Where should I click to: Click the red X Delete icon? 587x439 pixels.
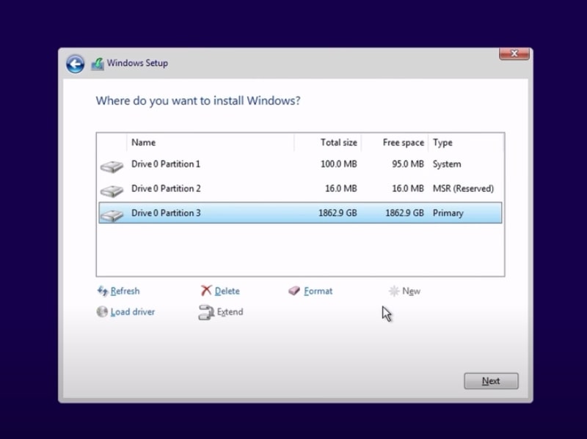click(206, 291)
